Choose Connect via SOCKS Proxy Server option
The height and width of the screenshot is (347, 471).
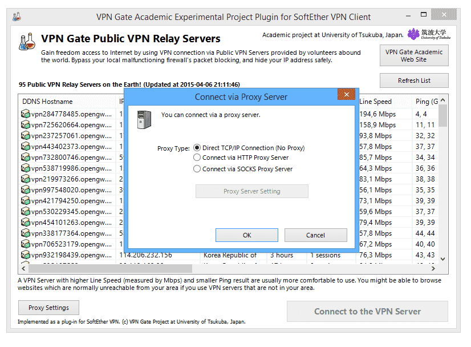pyautogui.click(x=197, y=169)
